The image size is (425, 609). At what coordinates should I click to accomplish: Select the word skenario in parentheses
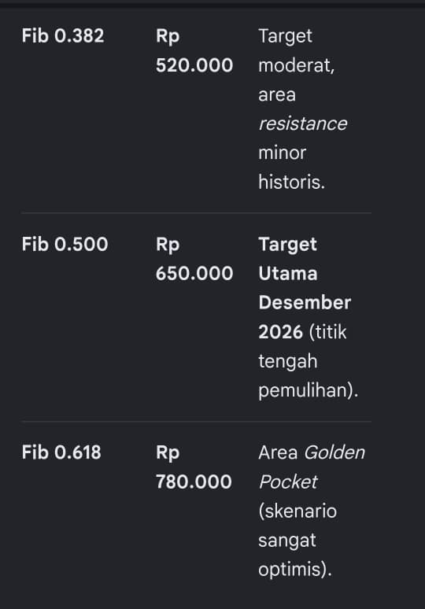297,511
